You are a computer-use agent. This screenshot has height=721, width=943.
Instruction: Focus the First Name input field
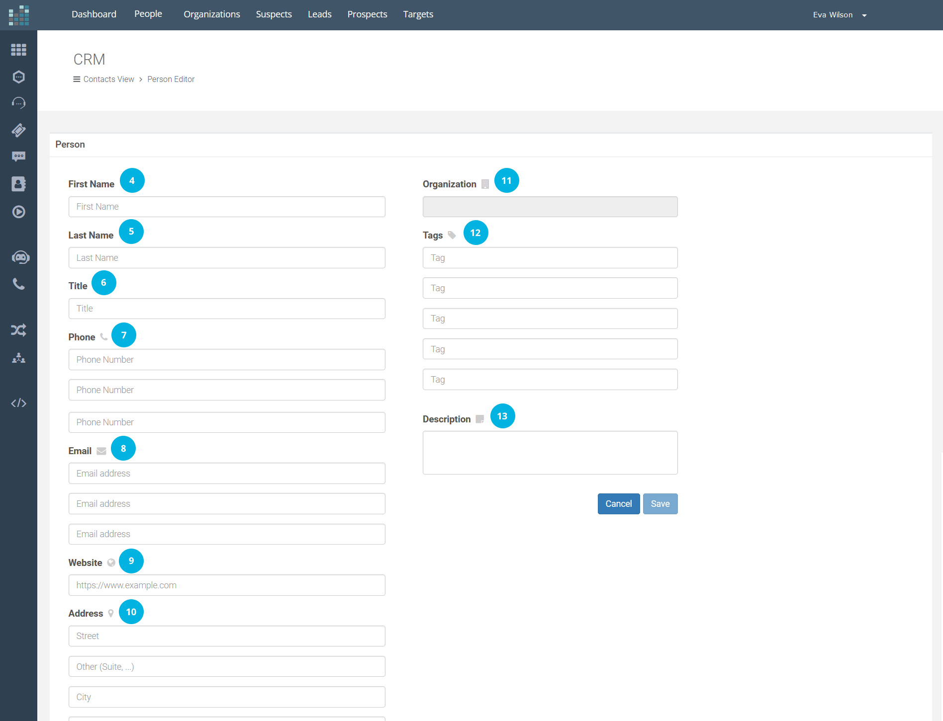click(227, 207)
